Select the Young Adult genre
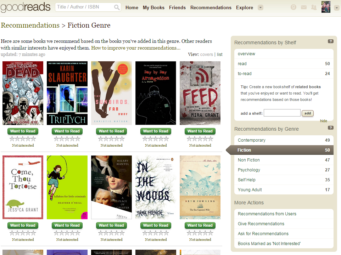The image size is (341, 255). pos(284,189)
